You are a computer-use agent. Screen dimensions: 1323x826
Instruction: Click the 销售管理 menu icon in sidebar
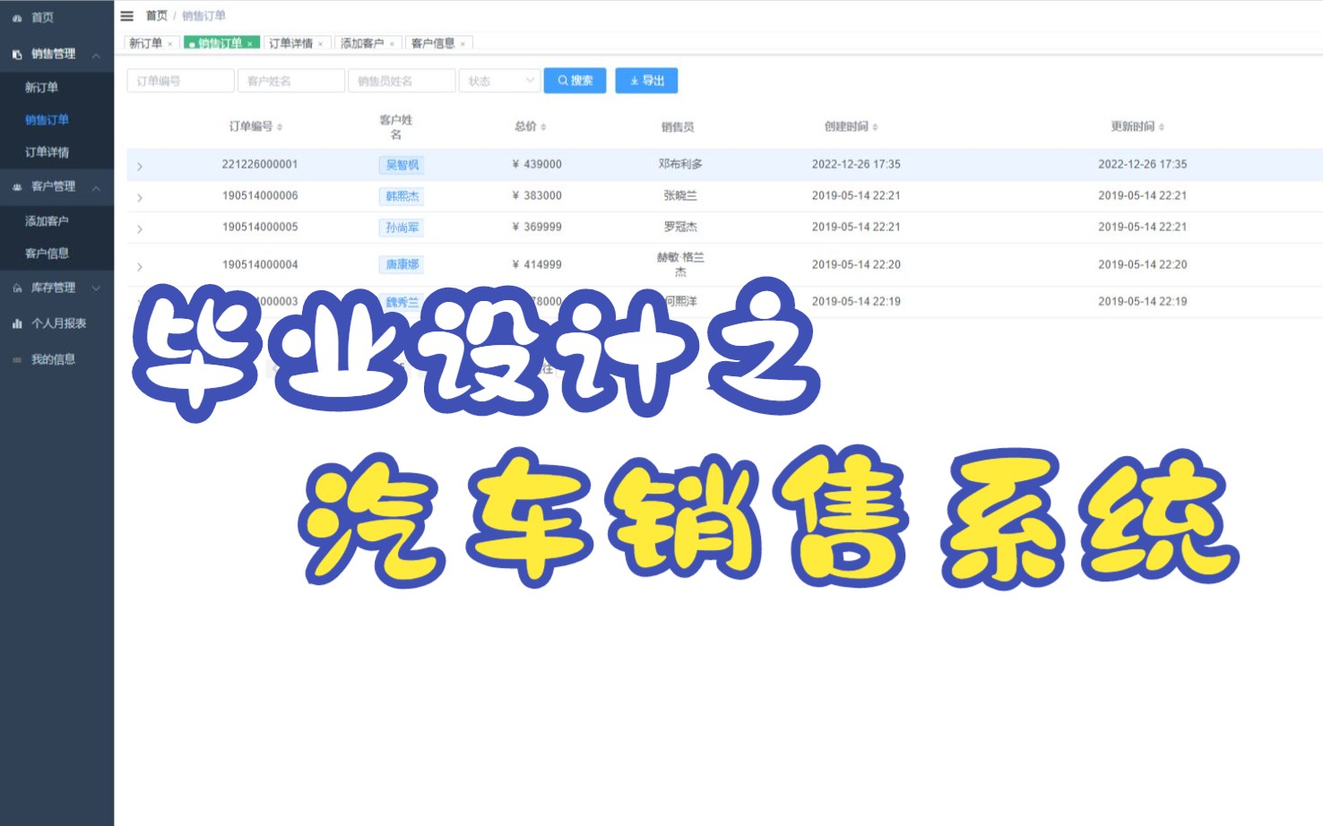17,55
